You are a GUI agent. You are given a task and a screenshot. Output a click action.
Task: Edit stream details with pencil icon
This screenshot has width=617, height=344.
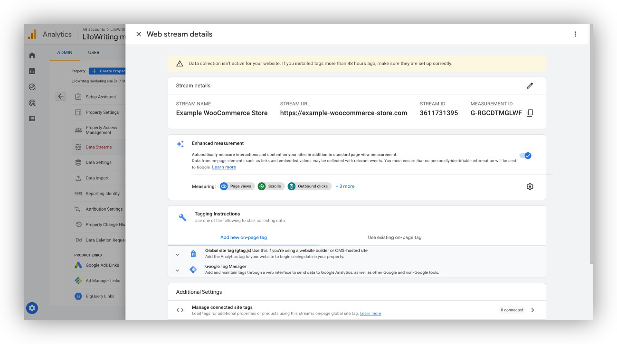530,86
